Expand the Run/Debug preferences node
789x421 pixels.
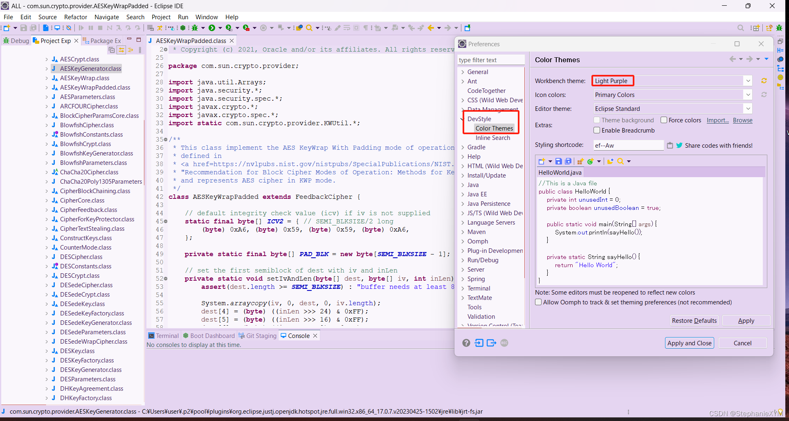tap(463, 260)
